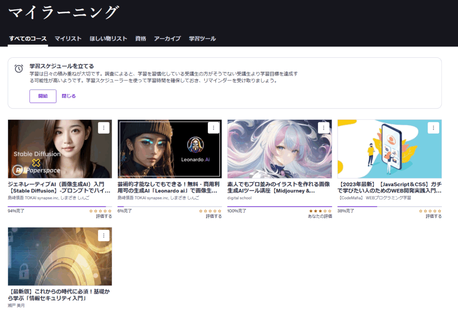Click progress bar of 100%完了 course
This screenshot has width=458, height=312.
(x=280, y=207)
